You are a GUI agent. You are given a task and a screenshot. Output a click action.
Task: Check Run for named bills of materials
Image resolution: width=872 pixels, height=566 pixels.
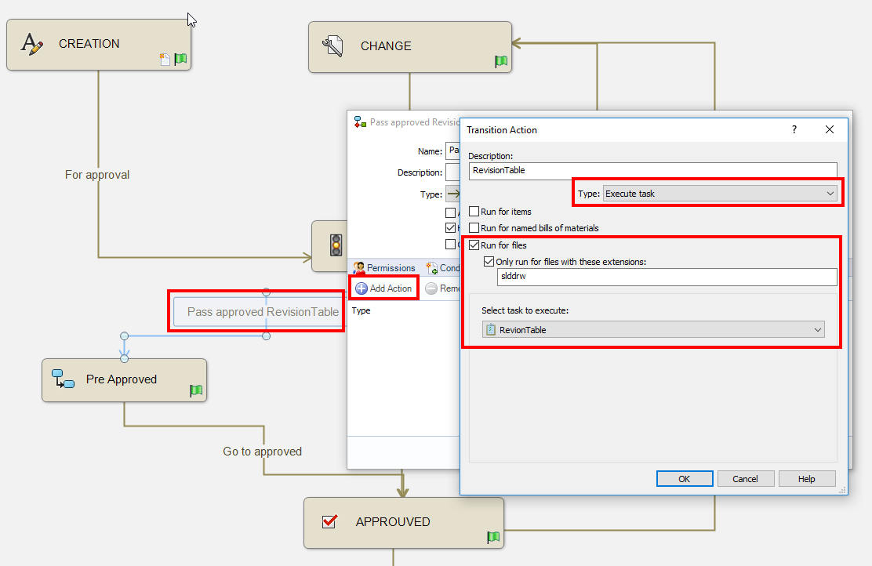(x=474, y=228)
